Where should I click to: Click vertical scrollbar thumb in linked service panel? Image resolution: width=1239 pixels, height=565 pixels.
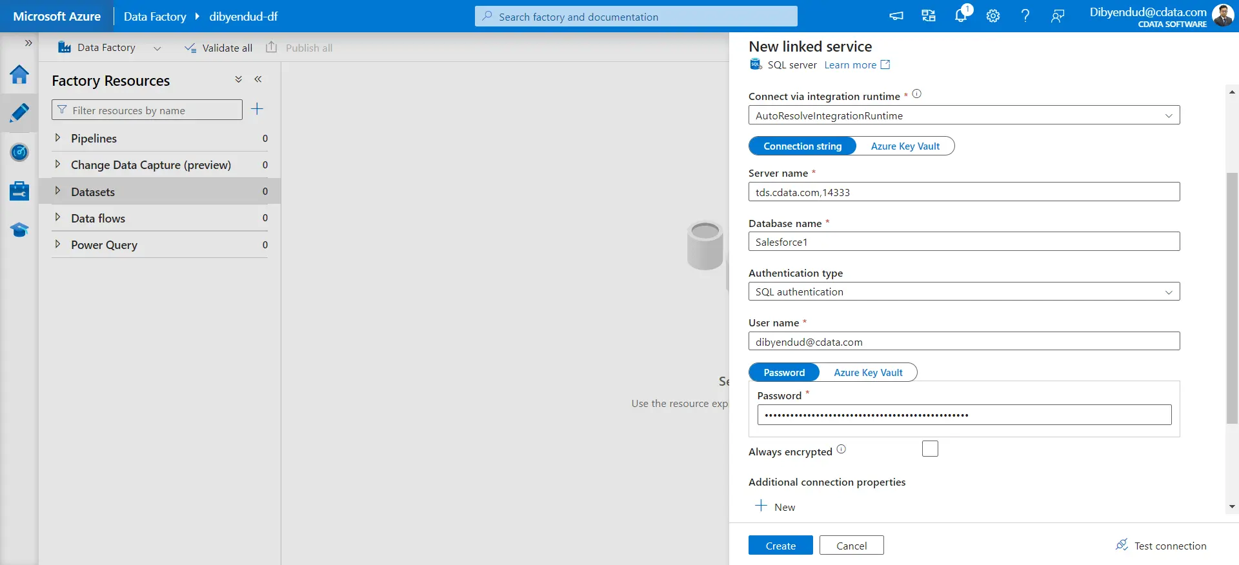(x=1232, y=298)
